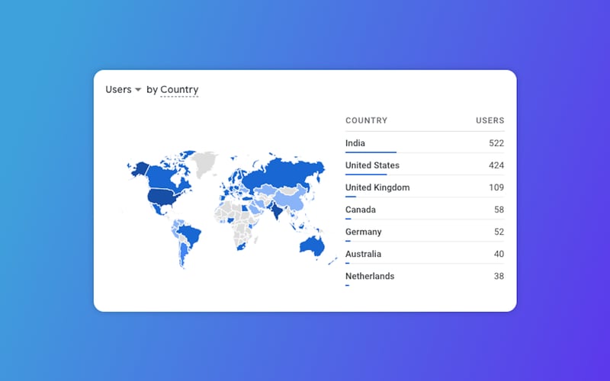Click the 522 users value

coord(496,143)
